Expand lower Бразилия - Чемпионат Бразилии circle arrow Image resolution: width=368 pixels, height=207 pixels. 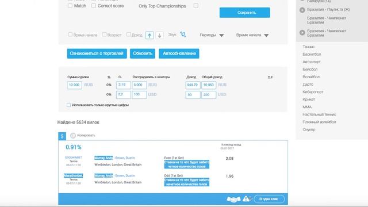coord(302,33)
